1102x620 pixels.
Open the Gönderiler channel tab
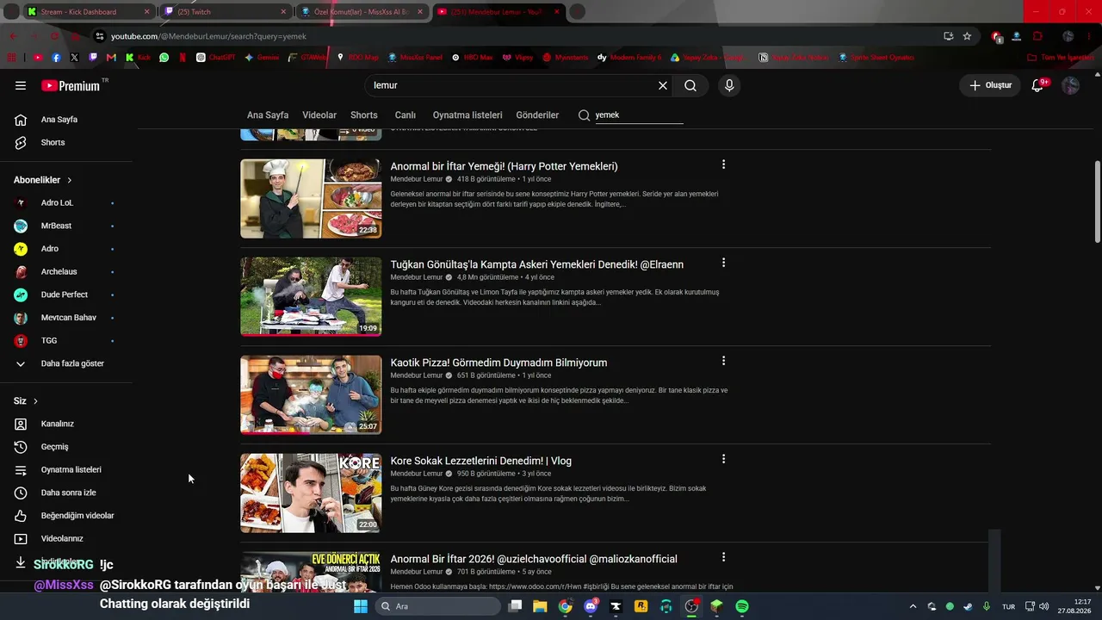point(537,115)
